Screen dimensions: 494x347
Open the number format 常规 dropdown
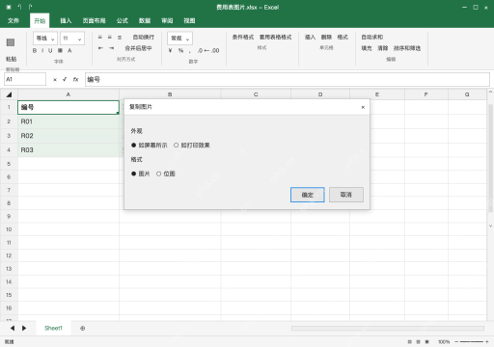tap(179, 39)
